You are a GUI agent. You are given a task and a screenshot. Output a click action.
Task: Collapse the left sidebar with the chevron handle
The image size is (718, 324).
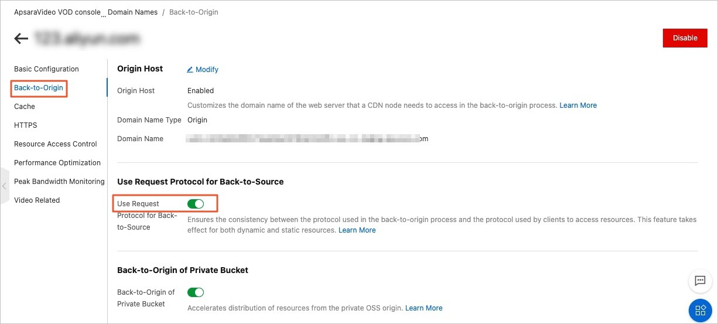tap(5, 186)
